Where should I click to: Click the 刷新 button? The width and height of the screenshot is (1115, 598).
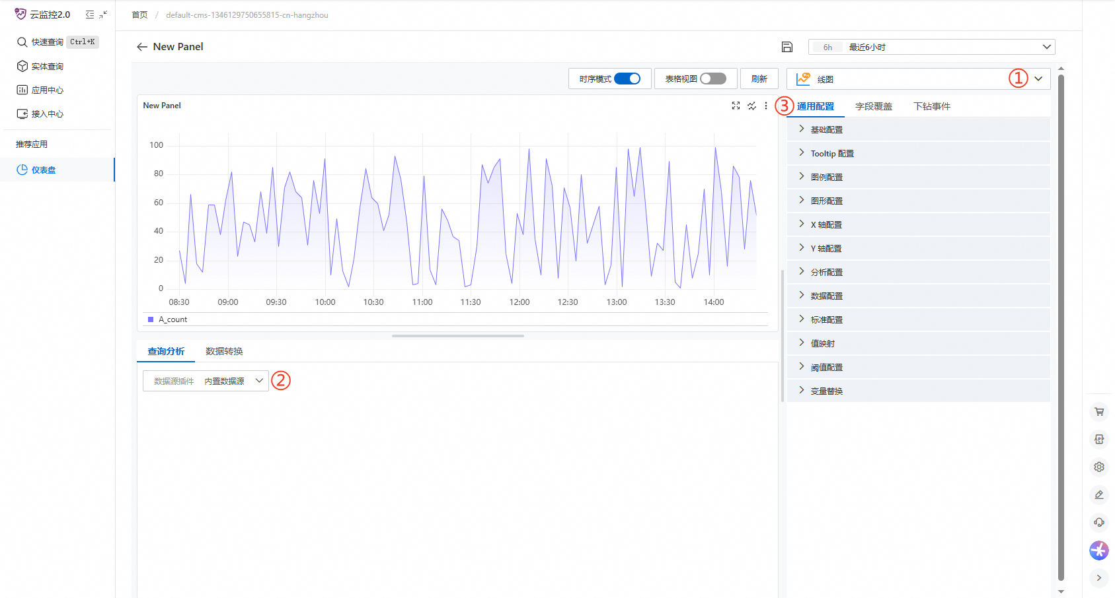(759, 79)
